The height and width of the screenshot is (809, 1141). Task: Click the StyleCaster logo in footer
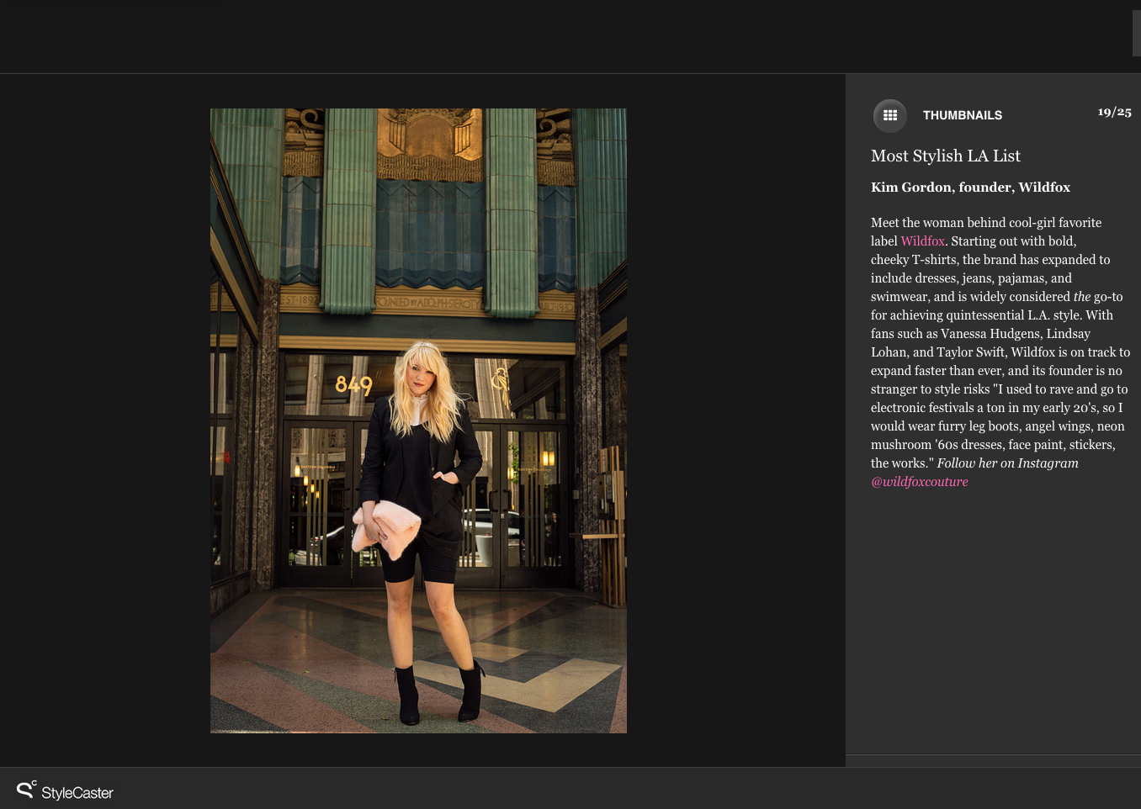click(65, 790)
